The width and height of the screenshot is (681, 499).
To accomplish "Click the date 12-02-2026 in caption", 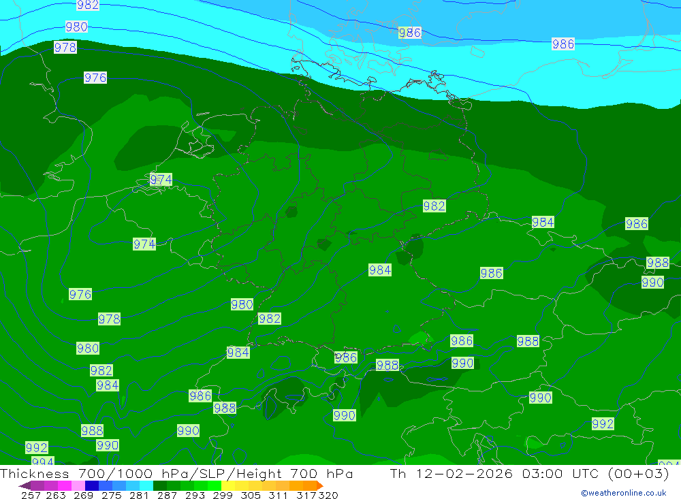I will coord(464,473).
